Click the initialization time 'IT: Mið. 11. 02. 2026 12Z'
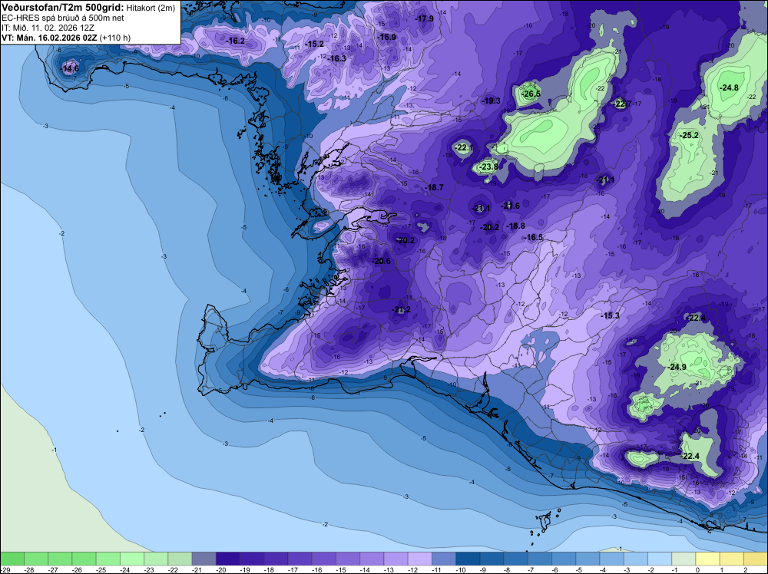Image resolution: width=768 pixels, height=574 pixels. [x=48, y=28]
